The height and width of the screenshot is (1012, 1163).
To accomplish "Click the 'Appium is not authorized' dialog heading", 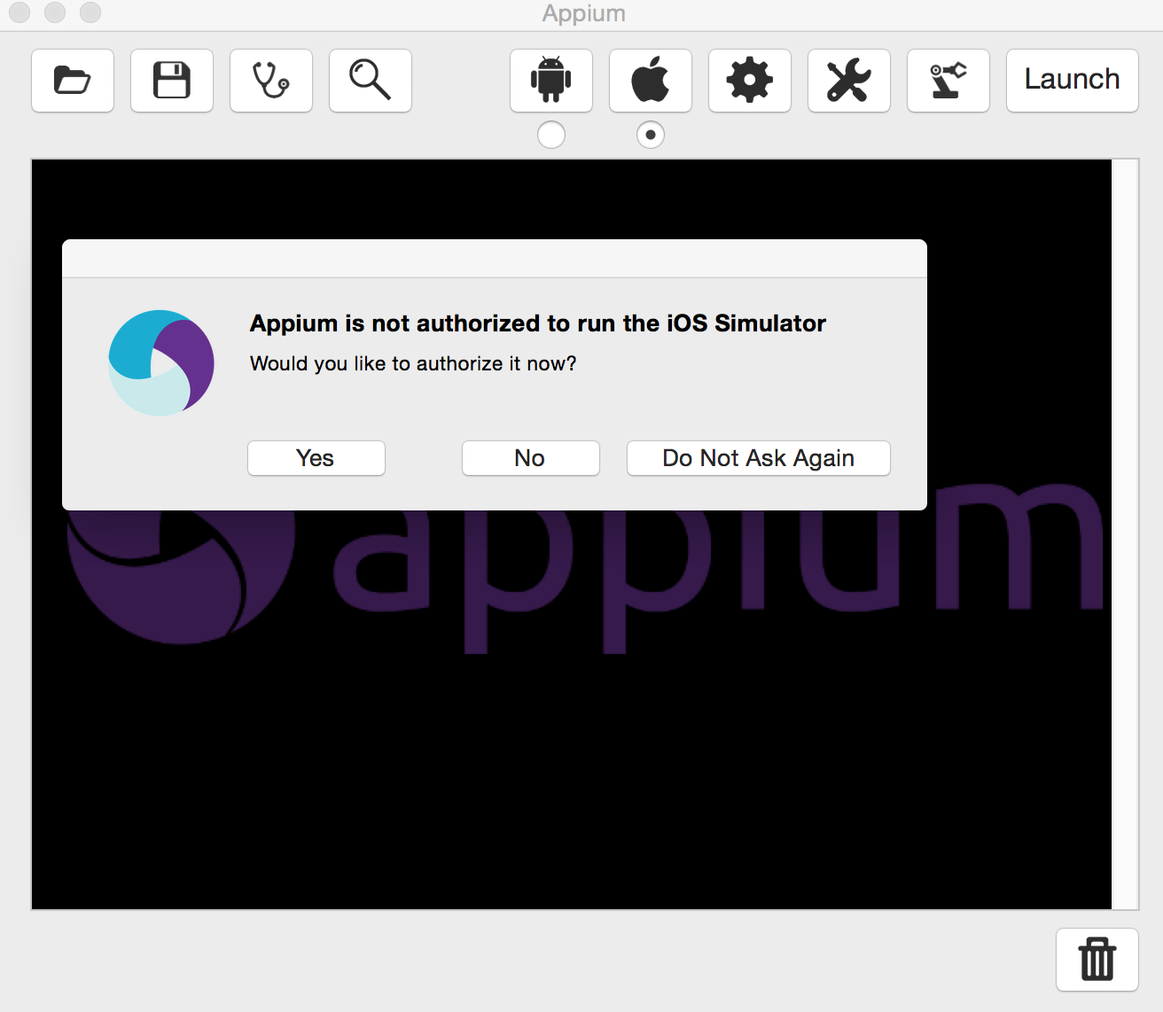I will coord(538,323).
